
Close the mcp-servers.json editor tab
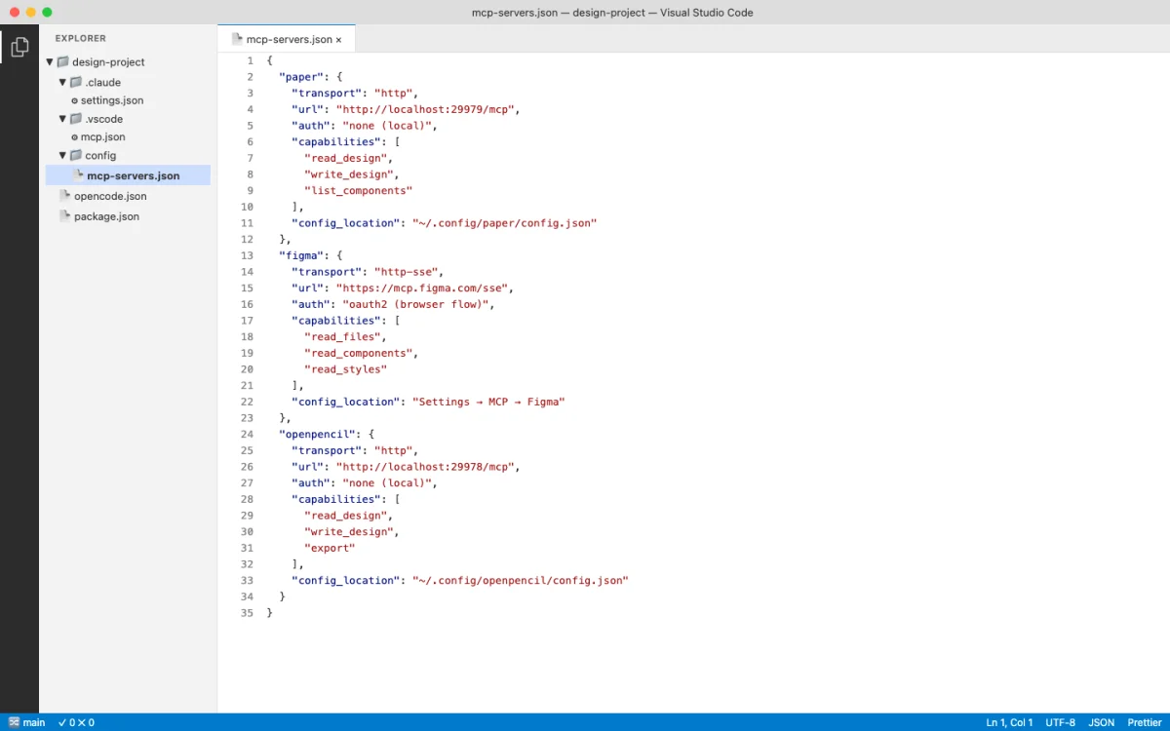[338, 40]
